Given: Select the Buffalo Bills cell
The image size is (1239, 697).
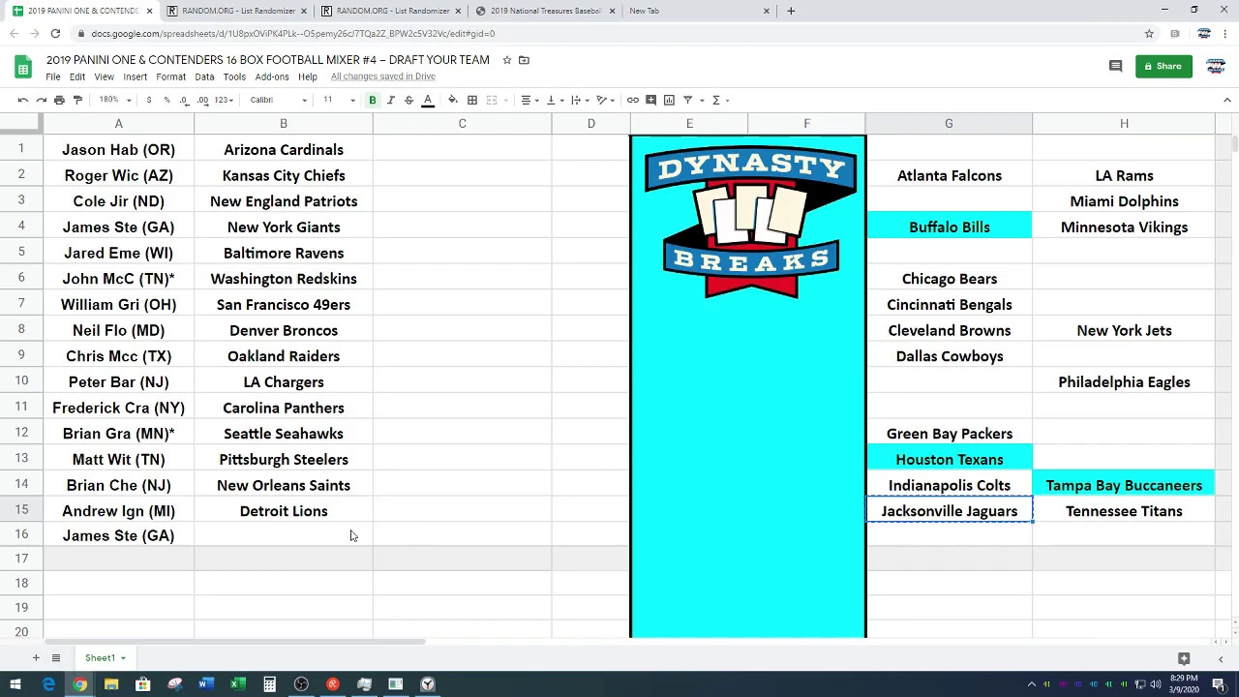Looking at the screenshot, I should click(x=949, y=227).
